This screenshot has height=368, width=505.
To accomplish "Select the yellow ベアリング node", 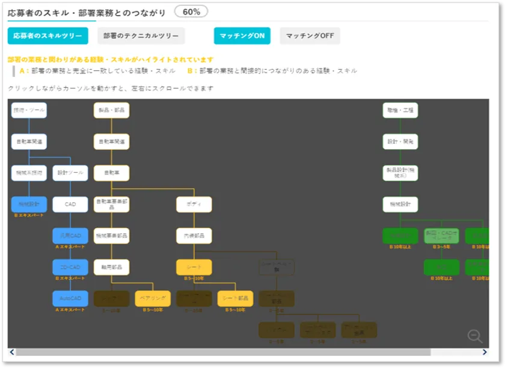I will point(153,298).
